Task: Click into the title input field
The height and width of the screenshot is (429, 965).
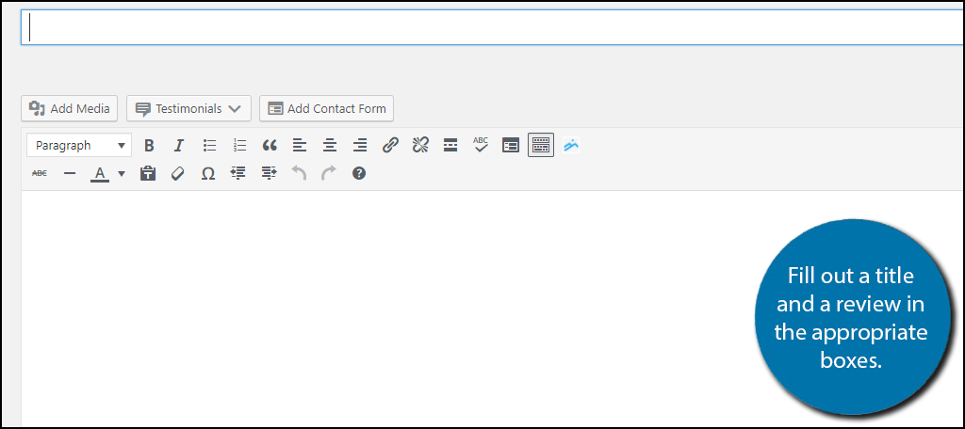Action: click(492, 27)
